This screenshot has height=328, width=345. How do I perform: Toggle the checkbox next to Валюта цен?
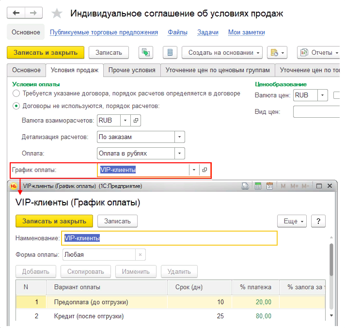(x=337, y=95)
